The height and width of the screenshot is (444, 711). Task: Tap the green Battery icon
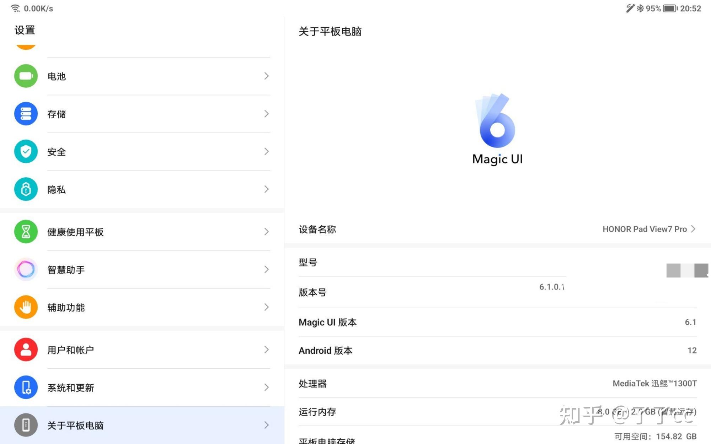26,76
